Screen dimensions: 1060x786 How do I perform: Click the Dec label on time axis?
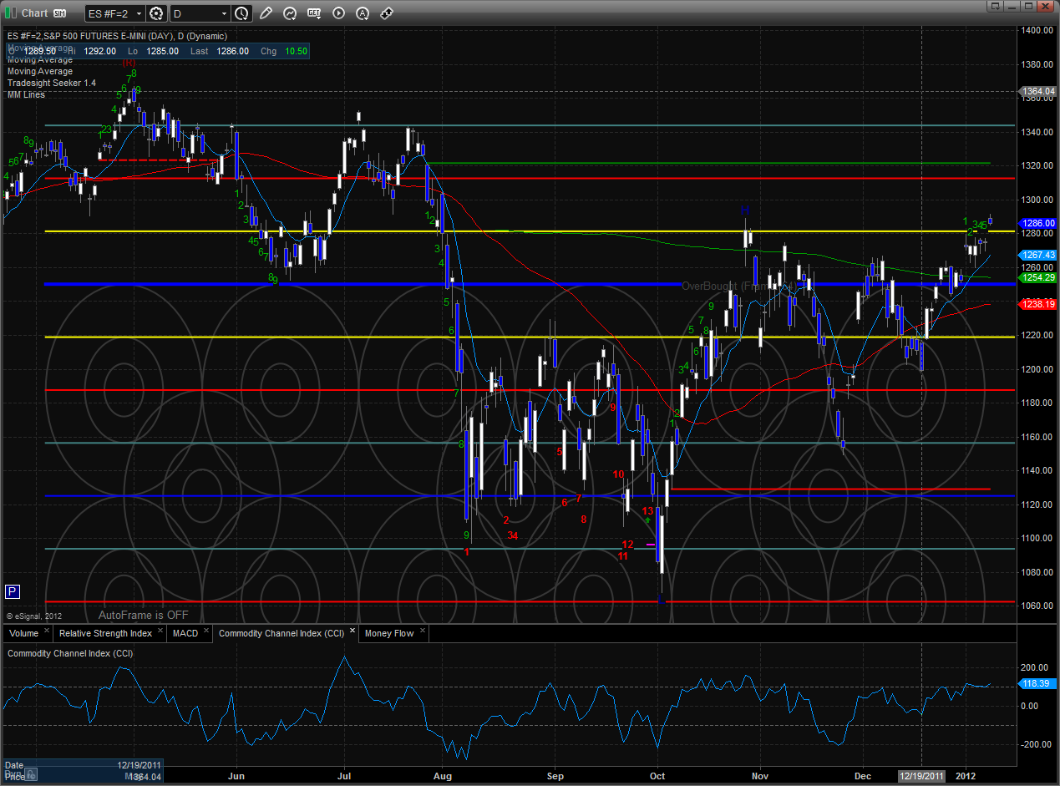(x=862, y=776)
